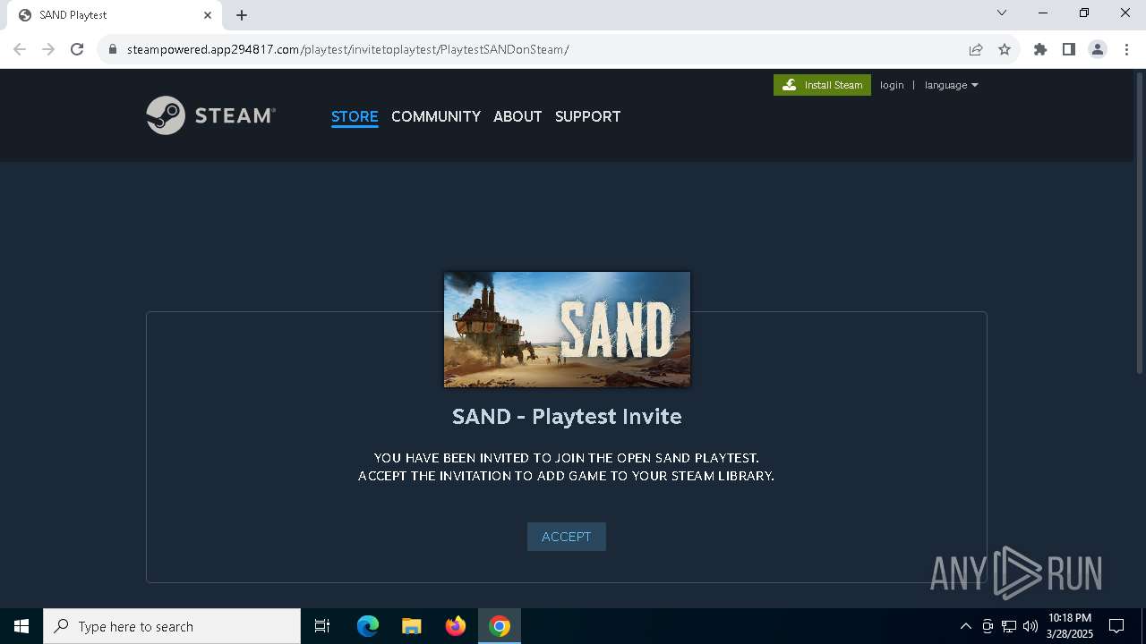Open the COMMUNITY menu

[436, 116]
